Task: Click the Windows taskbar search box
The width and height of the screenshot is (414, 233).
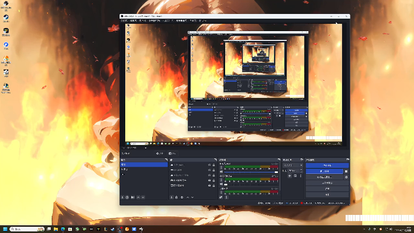Action: tap(26, 229)
